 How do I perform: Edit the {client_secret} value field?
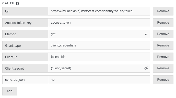click(96, 68)
